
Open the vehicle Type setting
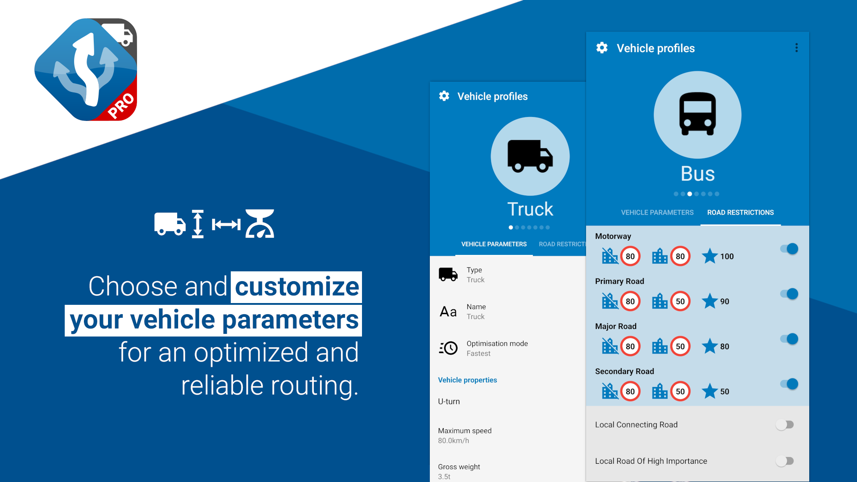(x=475, y=275)
